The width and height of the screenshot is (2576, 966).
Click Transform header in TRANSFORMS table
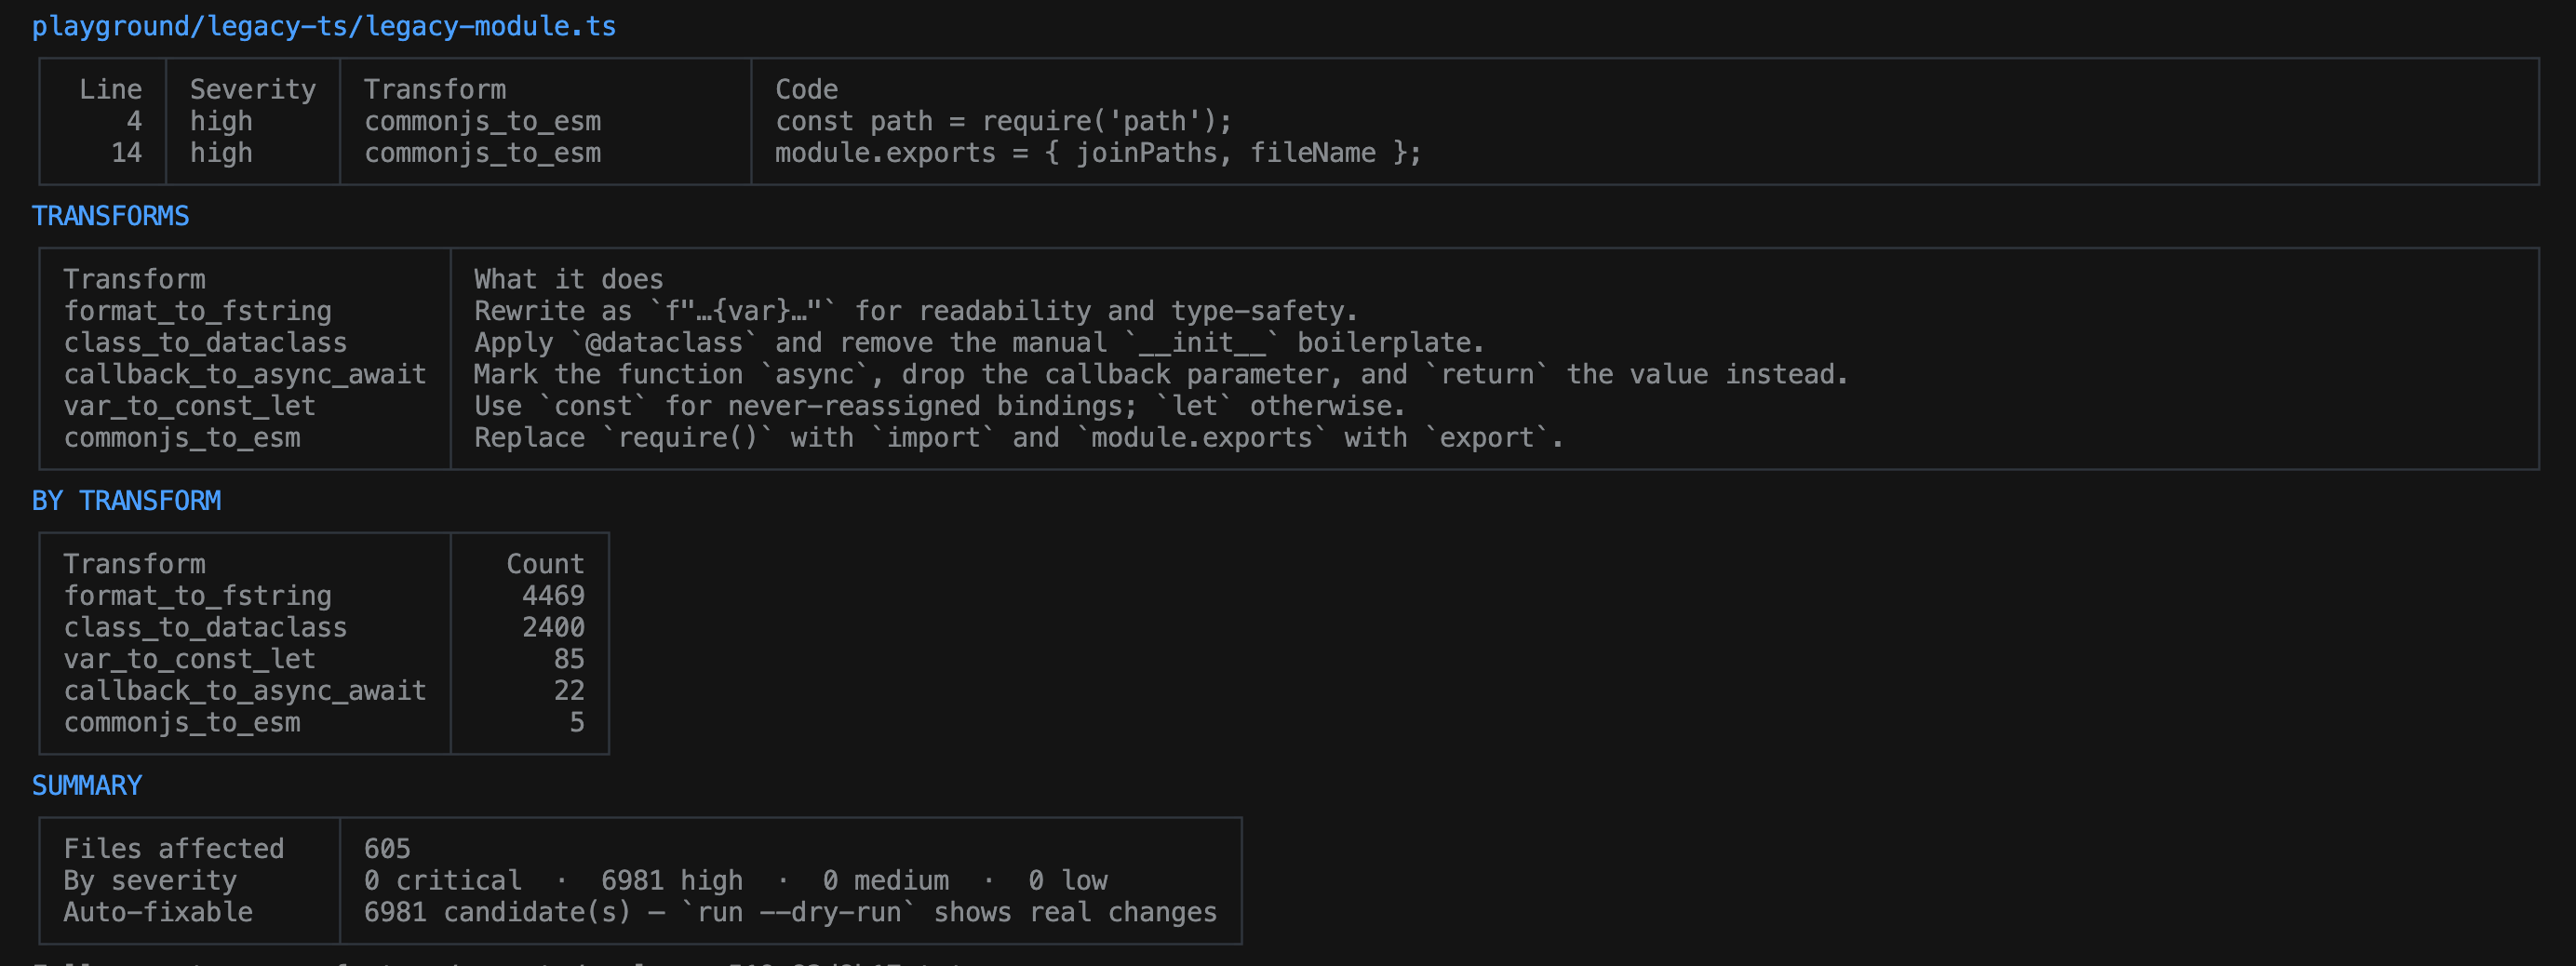pyautogui.click(x=135, y=280)
